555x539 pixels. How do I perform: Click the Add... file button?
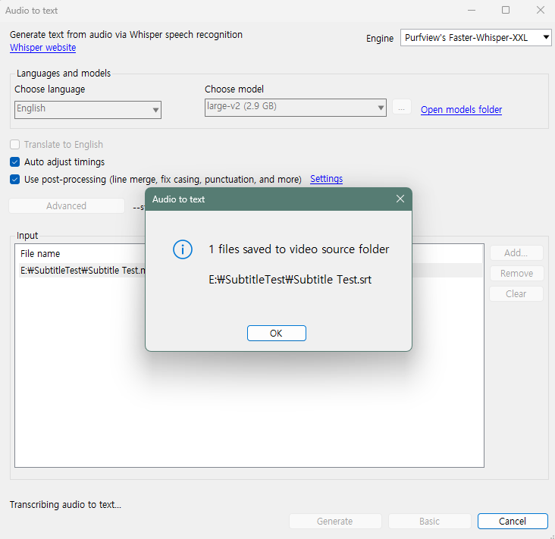(x=516, y=253)
